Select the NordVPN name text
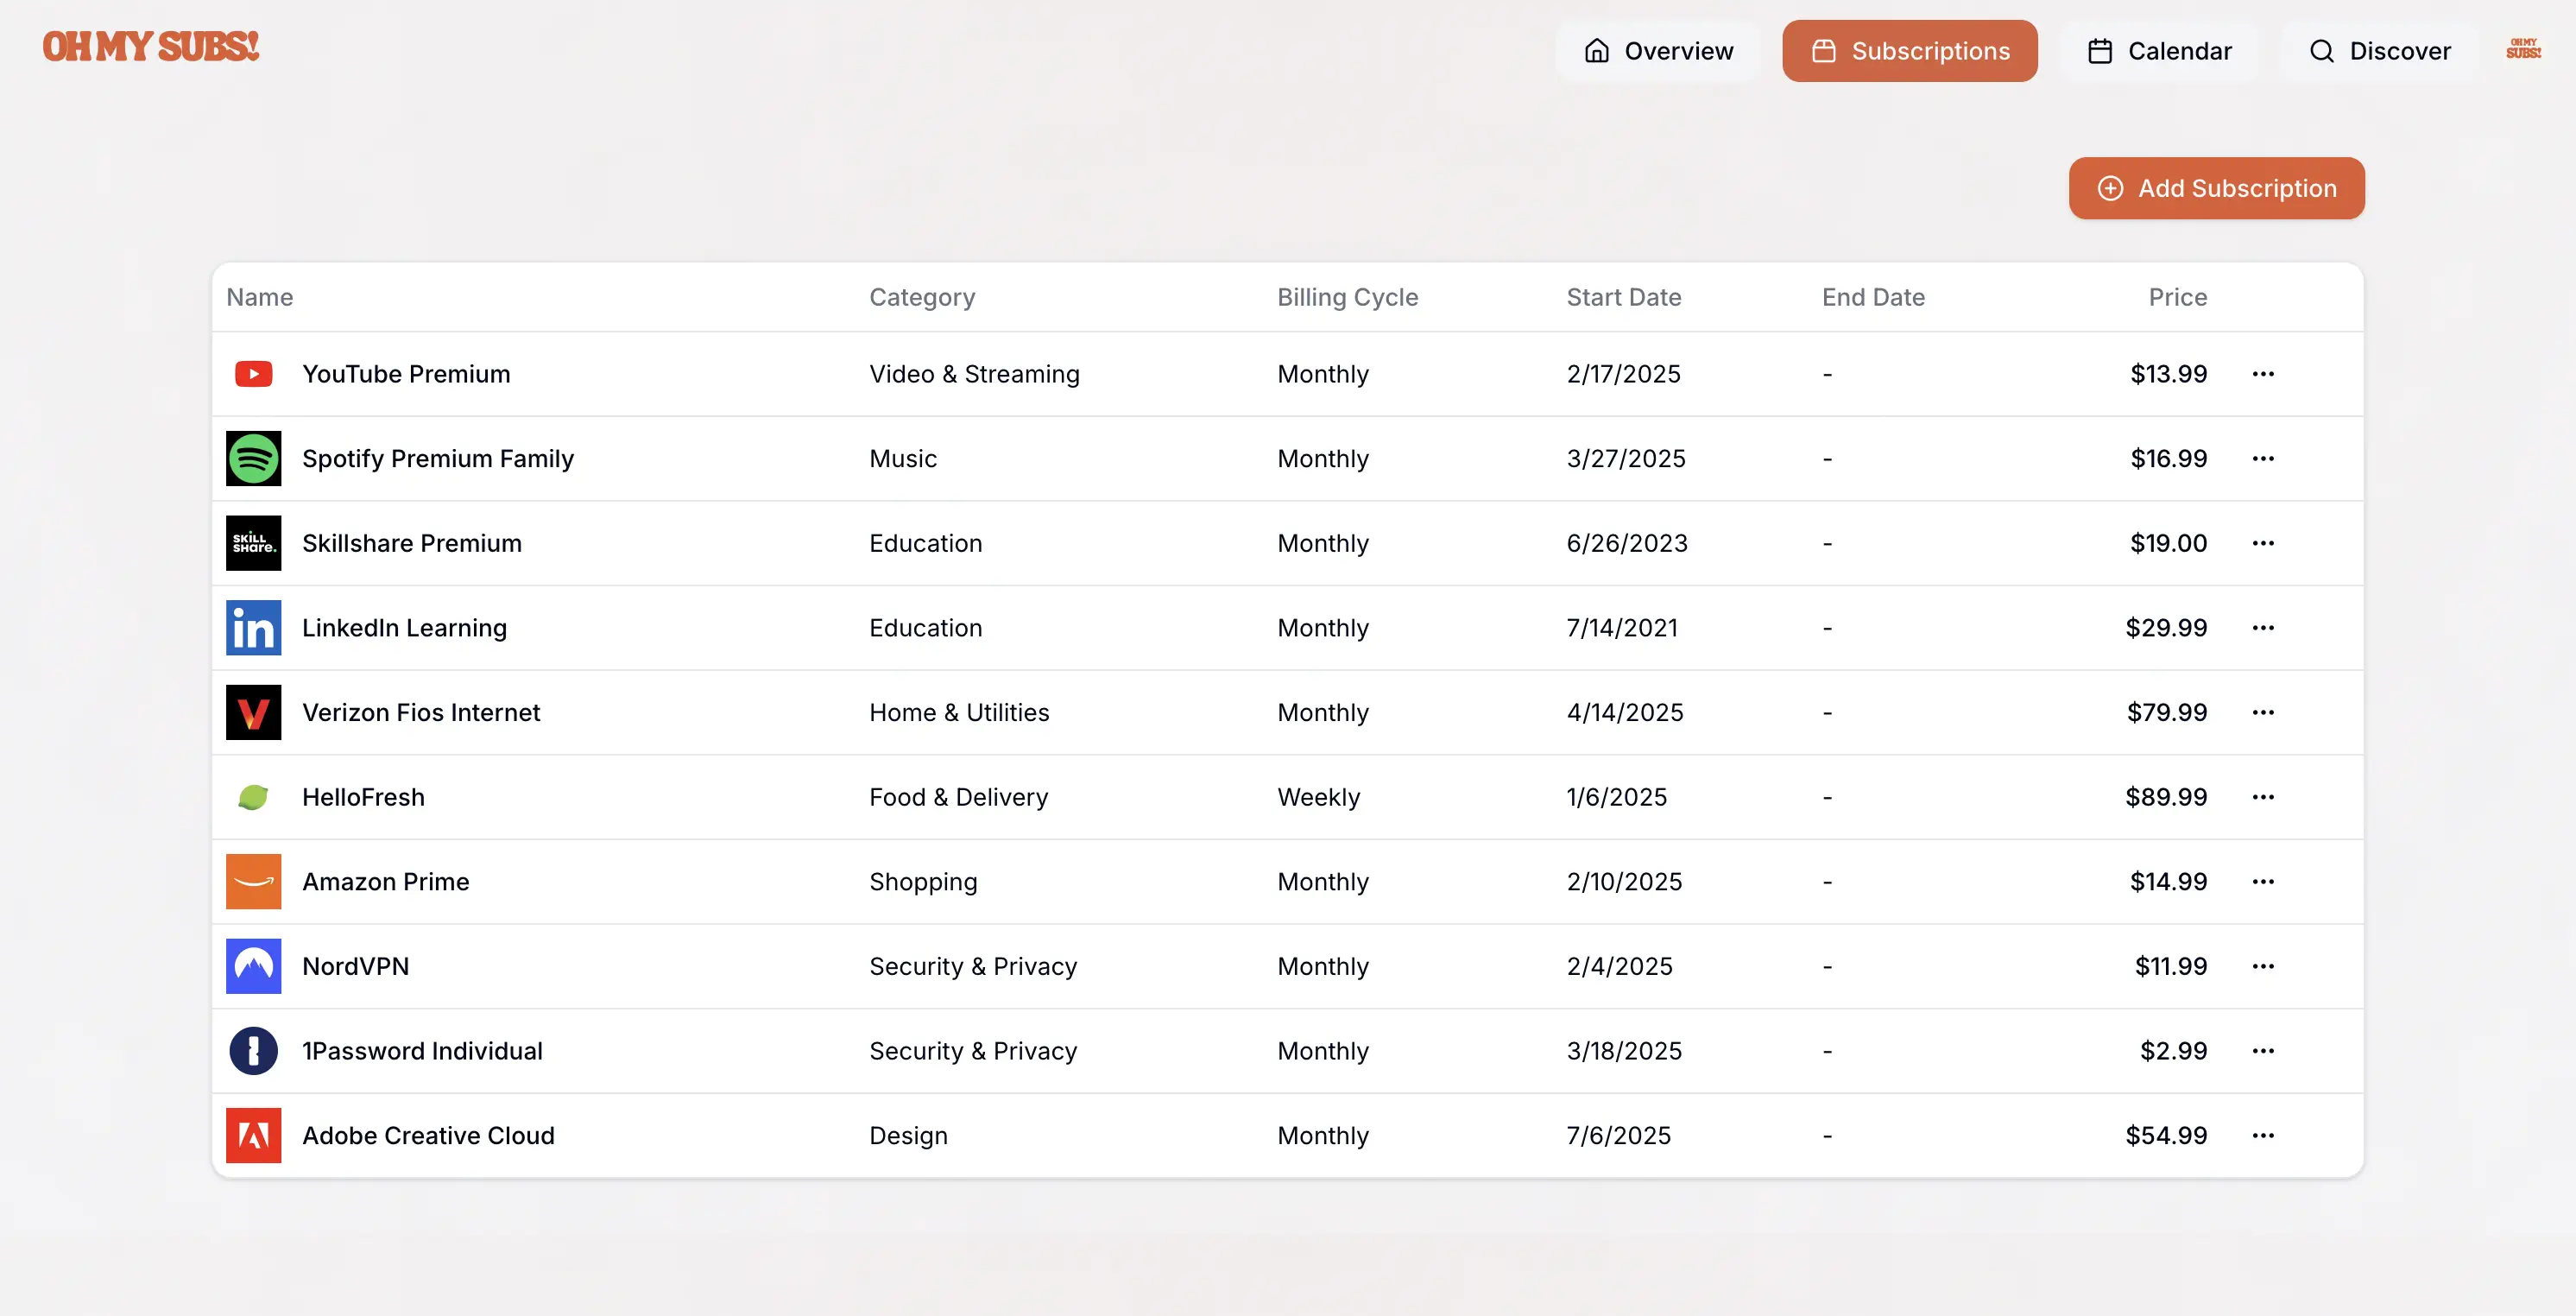Viewport: 2576px width, 1316px height. [355, 966]
